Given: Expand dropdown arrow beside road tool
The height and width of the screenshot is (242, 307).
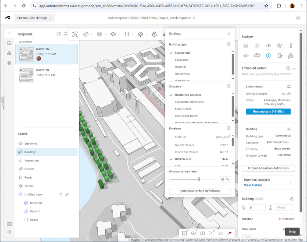Looking at the screenshot, I should tap(132, 35).
